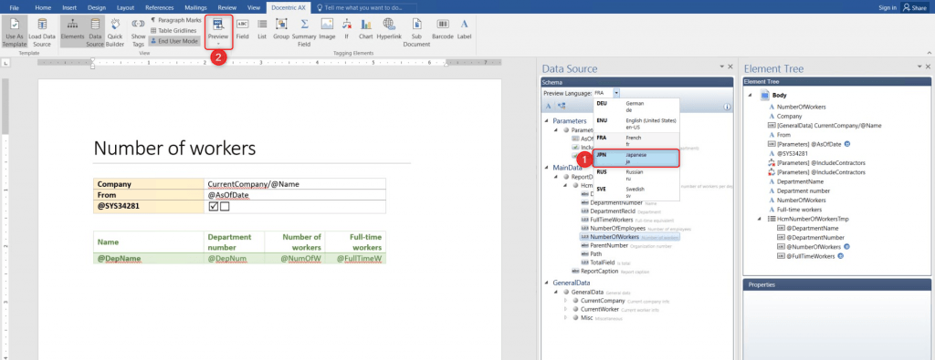
Task: Click the unchecked checkbox in @SYS34281 row
Action: pos(225,207)
